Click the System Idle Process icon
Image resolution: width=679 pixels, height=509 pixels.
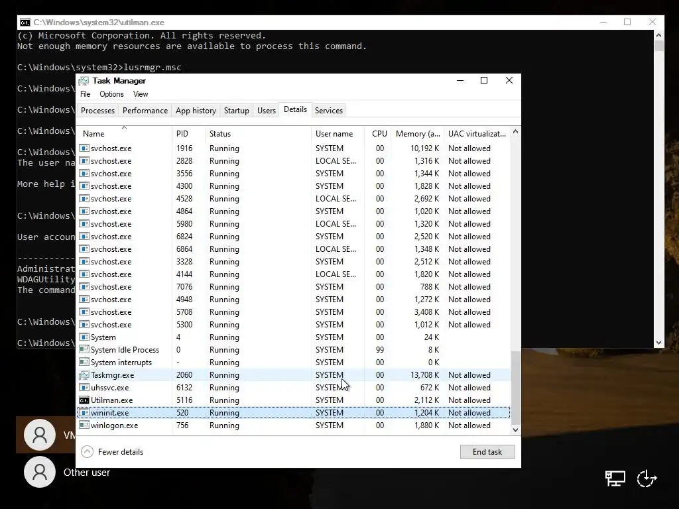[84, 350]
